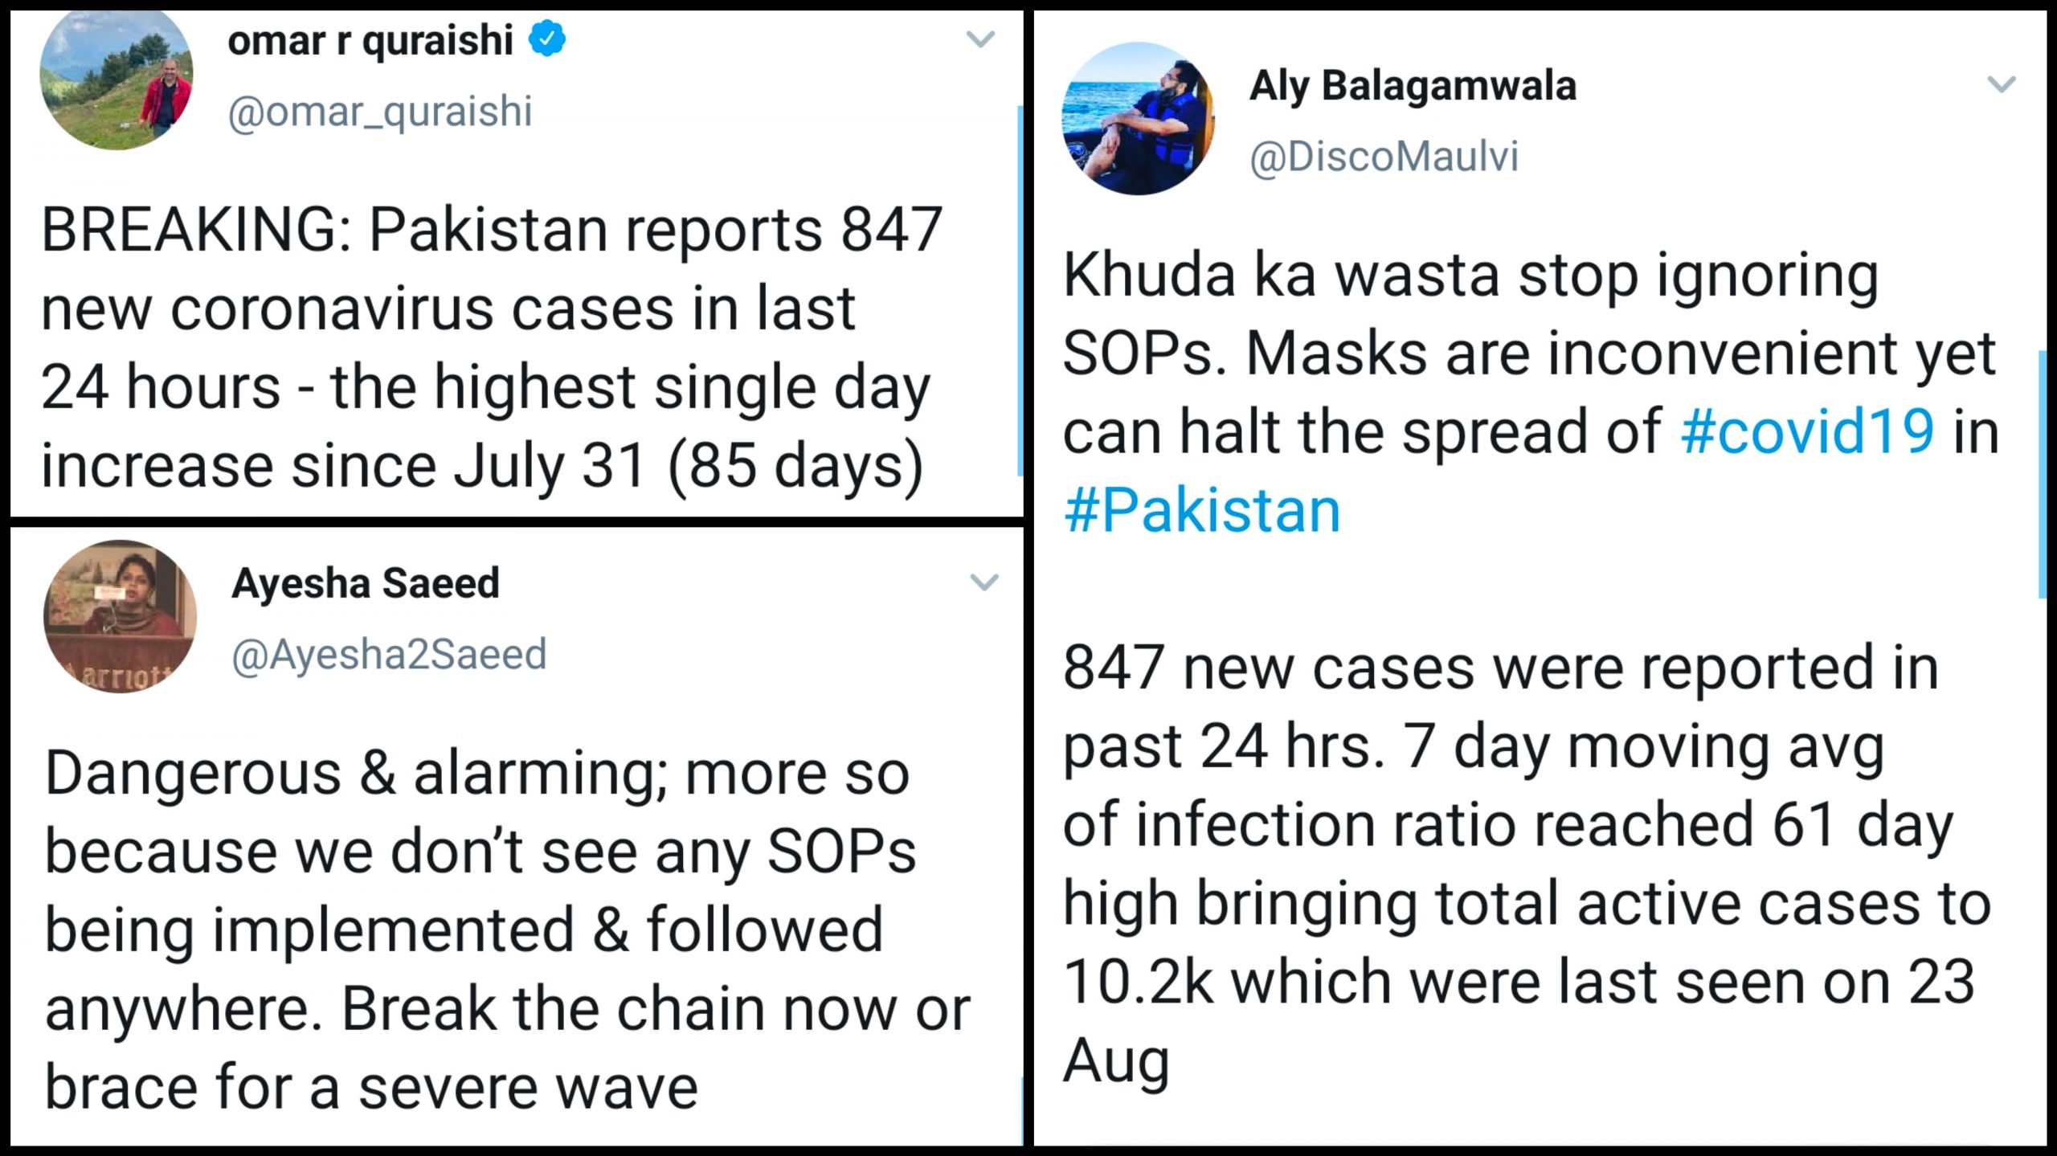2057x1156 pixels.
Task: Click the Ayesha Saeed display name
Action: point(366,582)
